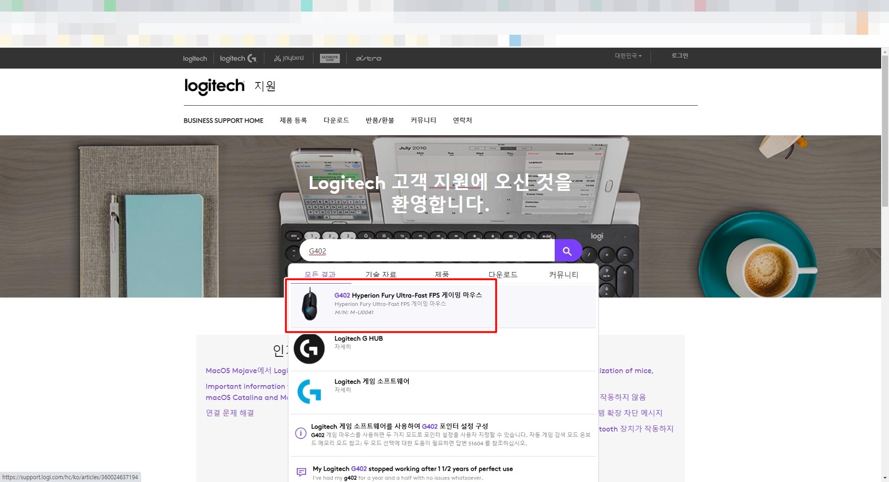Click the 로그인 login link
The width and height of the screenshot is (889, 482).
pyautogui.click(x=680, y=56)
